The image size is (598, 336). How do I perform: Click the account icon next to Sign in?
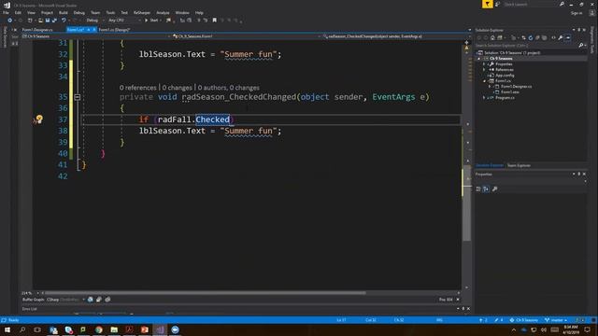pos(591,13)
